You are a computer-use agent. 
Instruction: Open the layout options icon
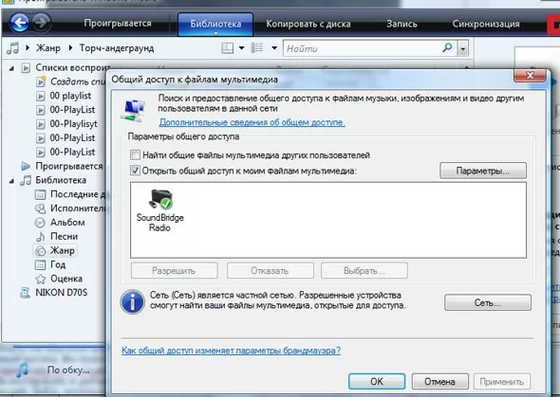click(228, 47)
